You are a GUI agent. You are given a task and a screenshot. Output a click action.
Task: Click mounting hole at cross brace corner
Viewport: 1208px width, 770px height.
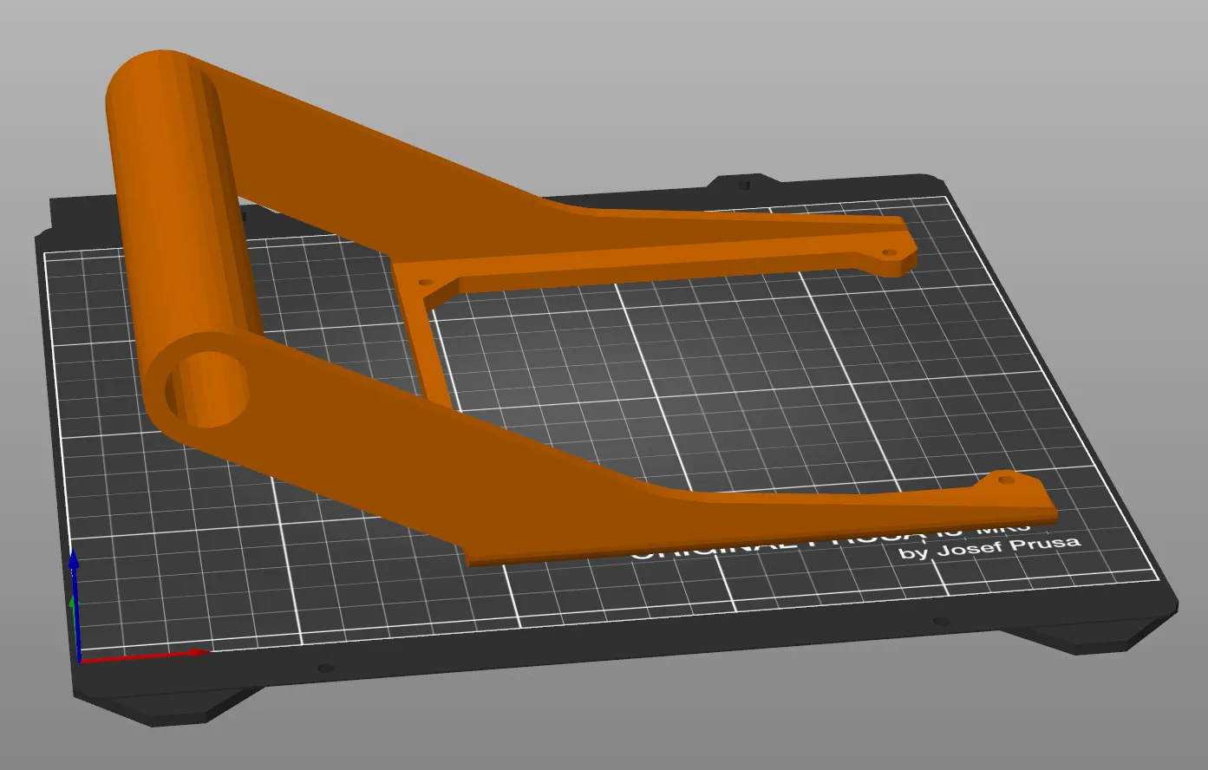(x=426, y=282)
